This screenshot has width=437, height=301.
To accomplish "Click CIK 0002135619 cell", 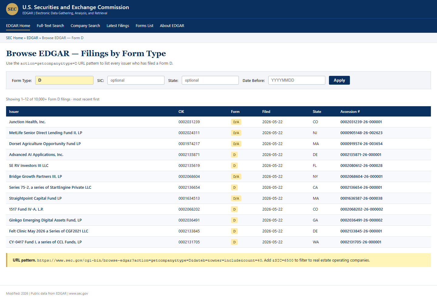I will (x=189, y=166).
